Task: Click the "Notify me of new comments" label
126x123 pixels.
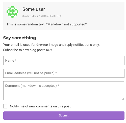Action: pos(40,106)
